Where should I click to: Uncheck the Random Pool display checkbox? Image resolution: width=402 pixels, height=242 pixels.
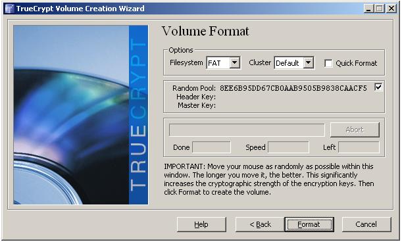point(378,87)
